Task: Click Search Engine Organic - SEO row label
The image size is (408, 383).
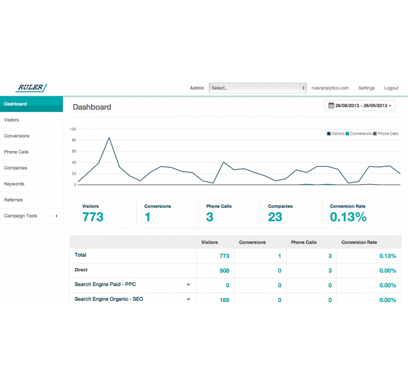Action: pyautogui.click(x=109, y=299)
